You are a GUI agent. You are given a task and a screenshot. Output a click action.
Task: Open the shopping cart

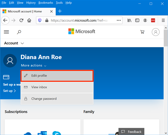[142, 32]
